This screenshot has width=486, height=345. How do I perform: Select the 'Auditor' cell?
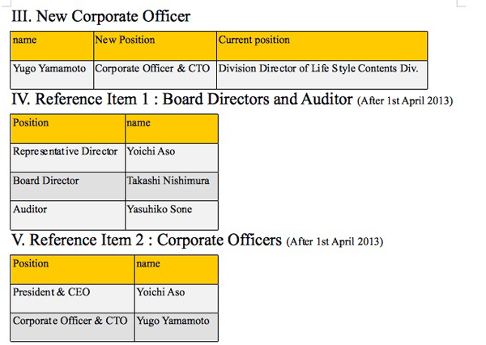[x=68, y=215]
